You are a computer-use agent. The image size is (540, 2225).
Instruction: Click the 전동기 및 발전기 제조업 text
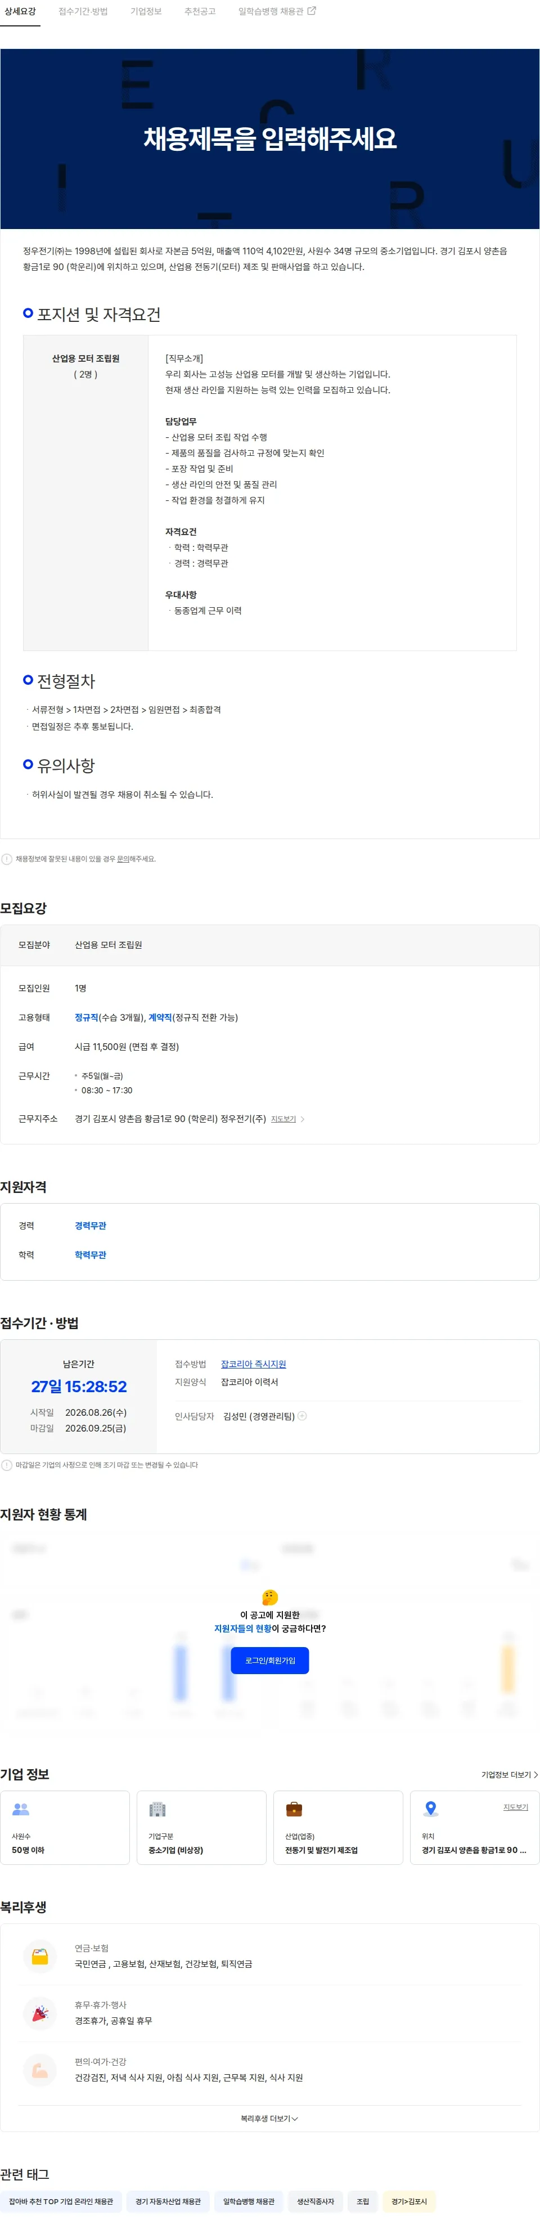pyautogui.click(x=321, y=1850)
